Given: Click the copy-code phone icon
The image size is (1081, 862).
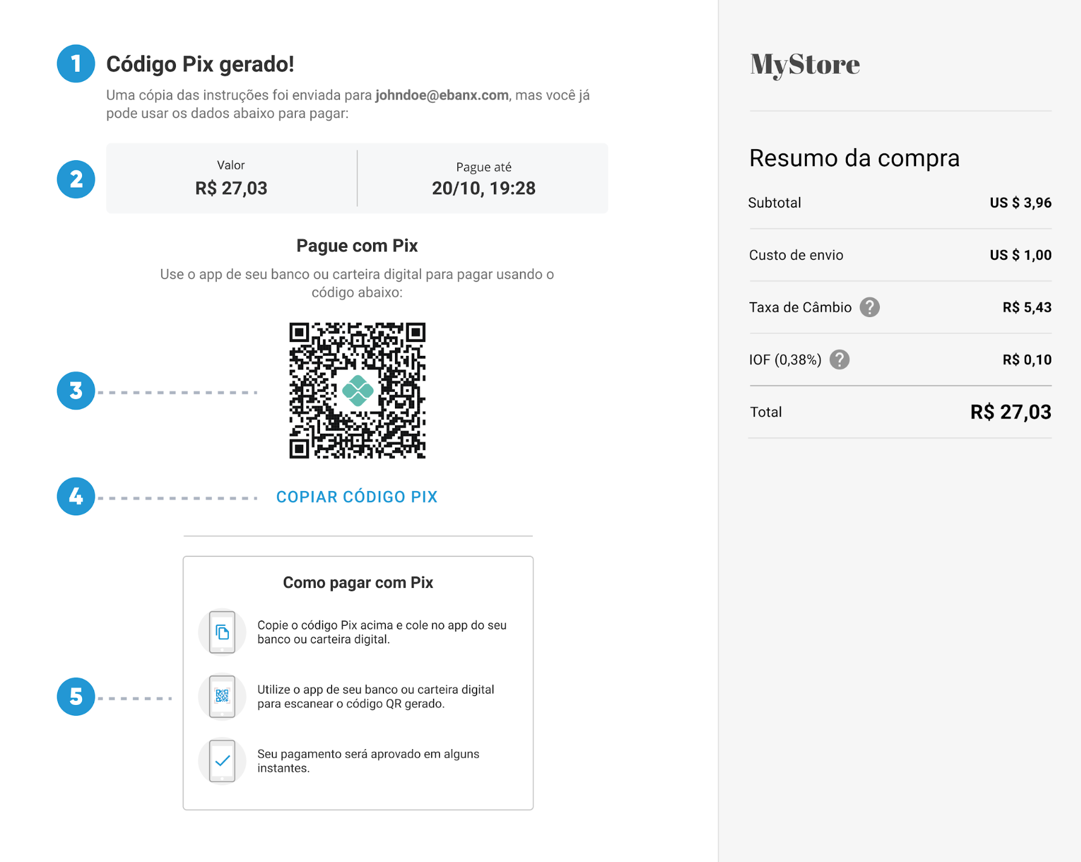Looking at the screenshot, I should (x=222, y=632).
